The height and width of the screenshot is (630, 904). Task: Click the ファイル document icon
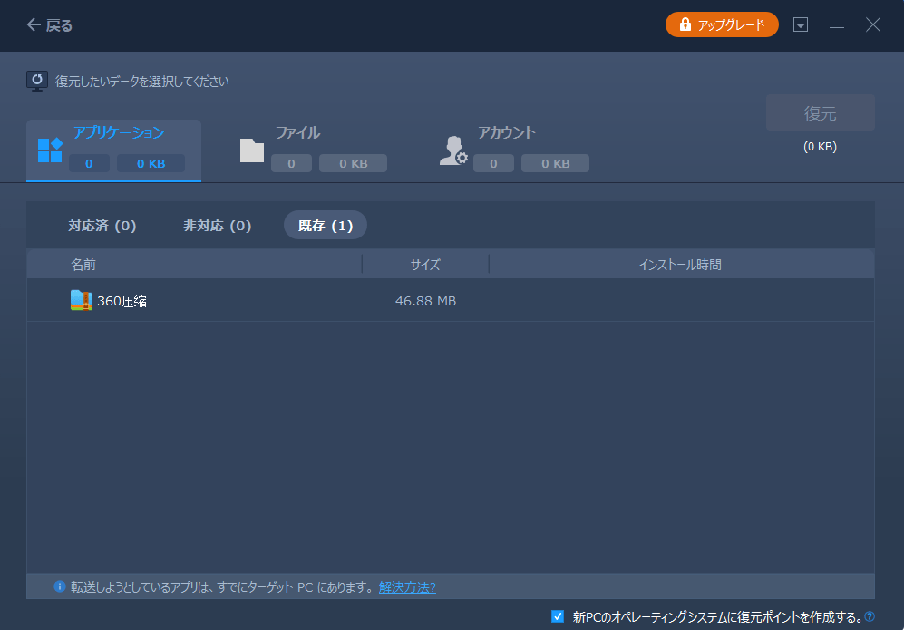click(251, 150)
